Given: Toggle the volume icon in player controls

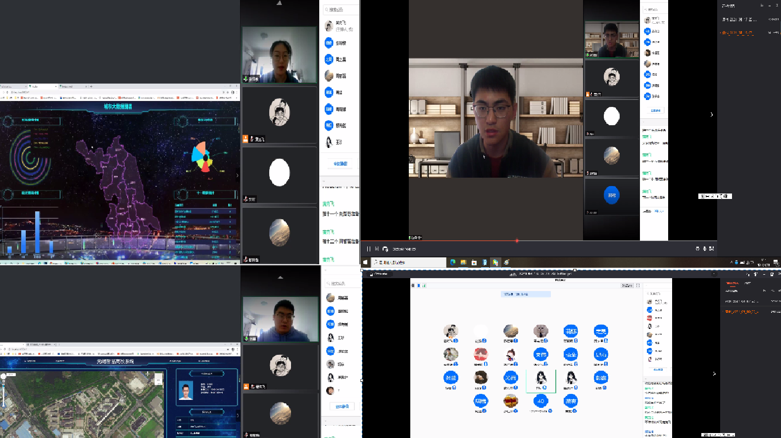Looking at the screenshot, I should pos(704,248).
